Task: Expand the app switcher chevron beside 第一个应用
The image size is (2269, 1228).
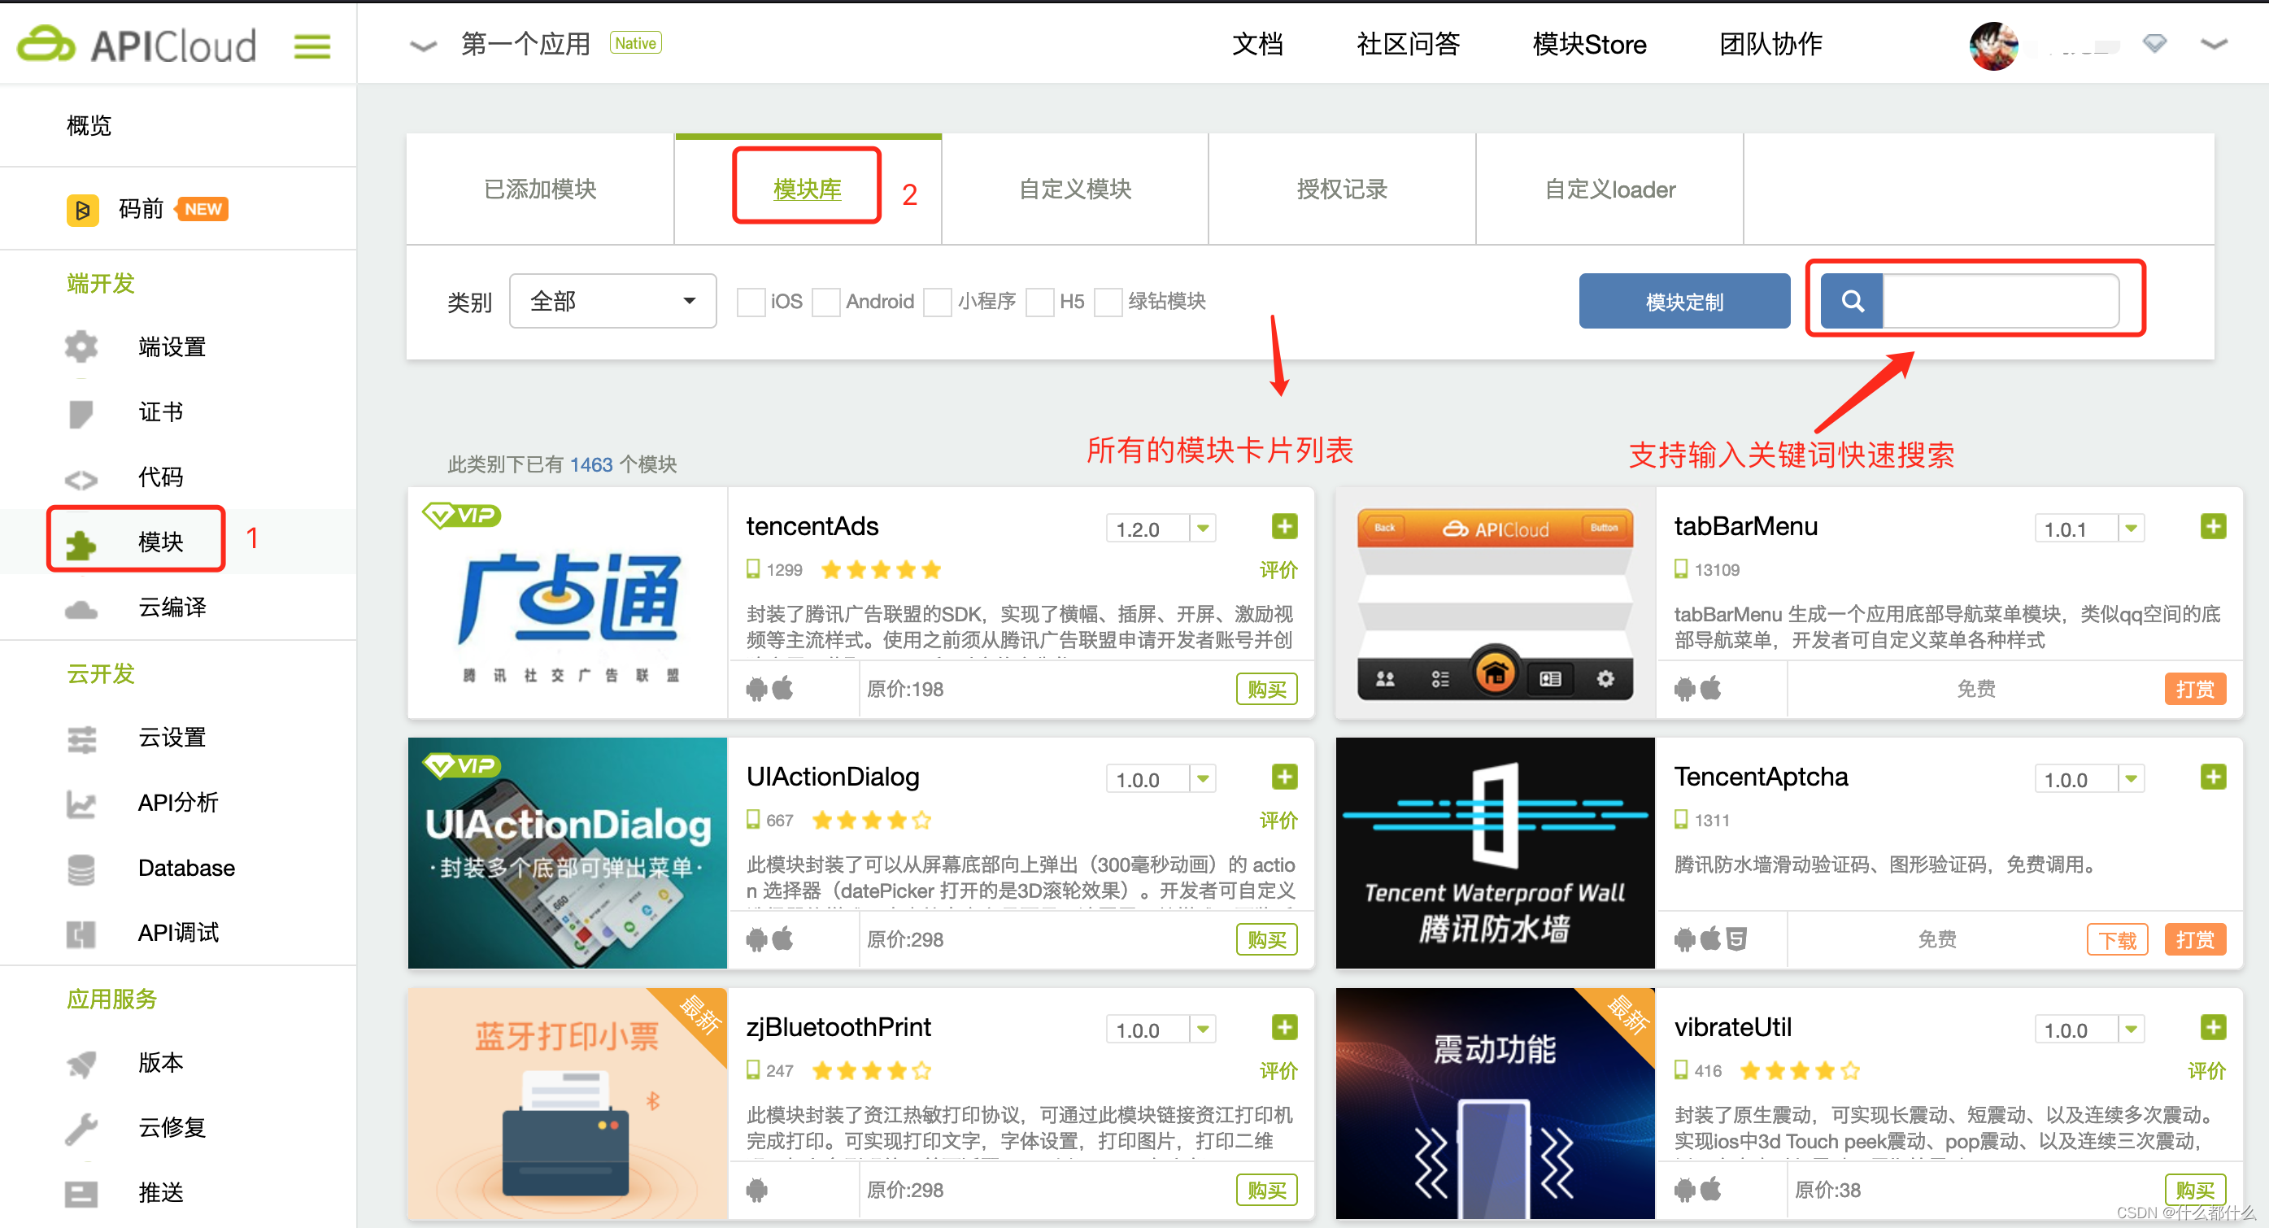Action: tap(424, 45)
